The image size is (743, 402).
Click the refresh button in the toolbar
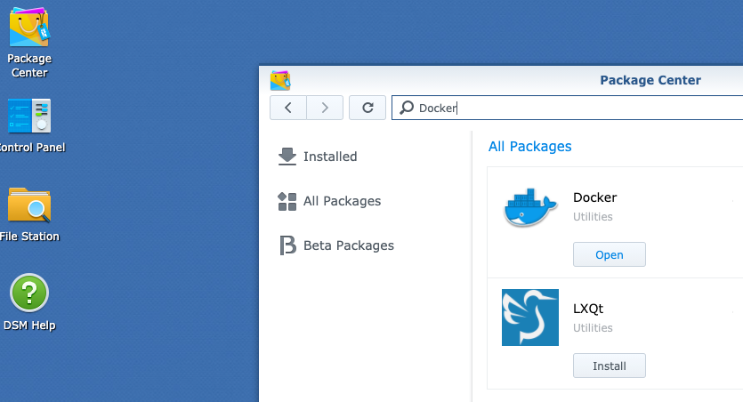(367, 108)
